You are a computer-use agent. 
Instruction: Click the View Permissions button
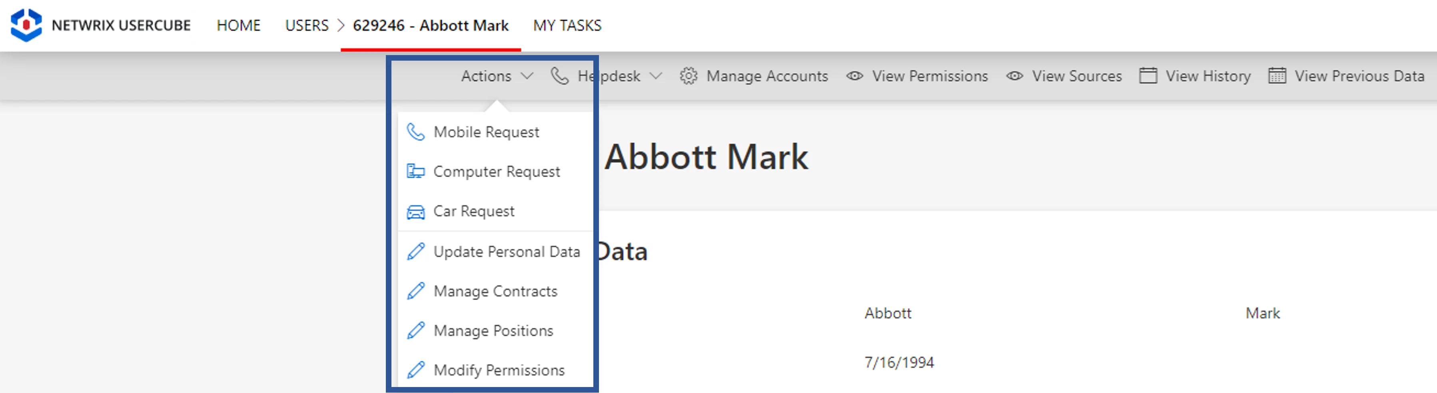pos(916,76)
